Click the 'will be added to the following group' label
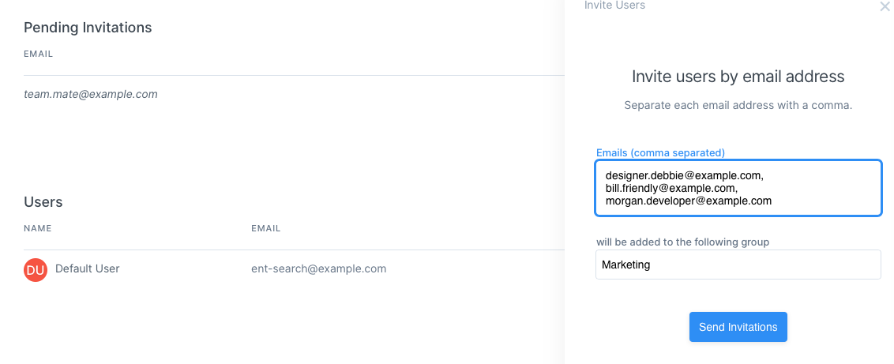 (x=682, y=242)
